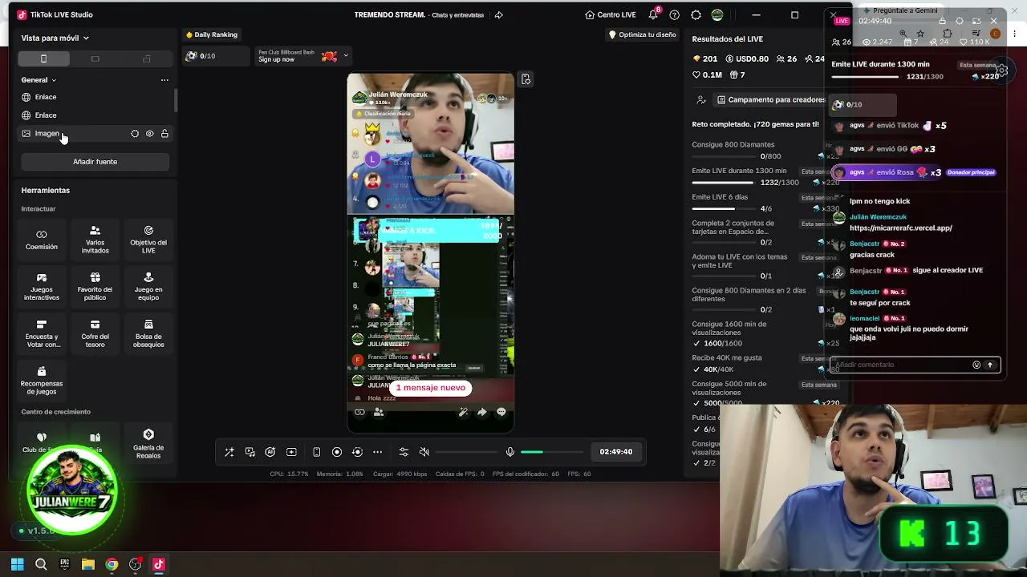The height and width of the screenshot is (577, 1027).
Task: Switch to mobile portrait layout tab
Action: pos(44,59)
